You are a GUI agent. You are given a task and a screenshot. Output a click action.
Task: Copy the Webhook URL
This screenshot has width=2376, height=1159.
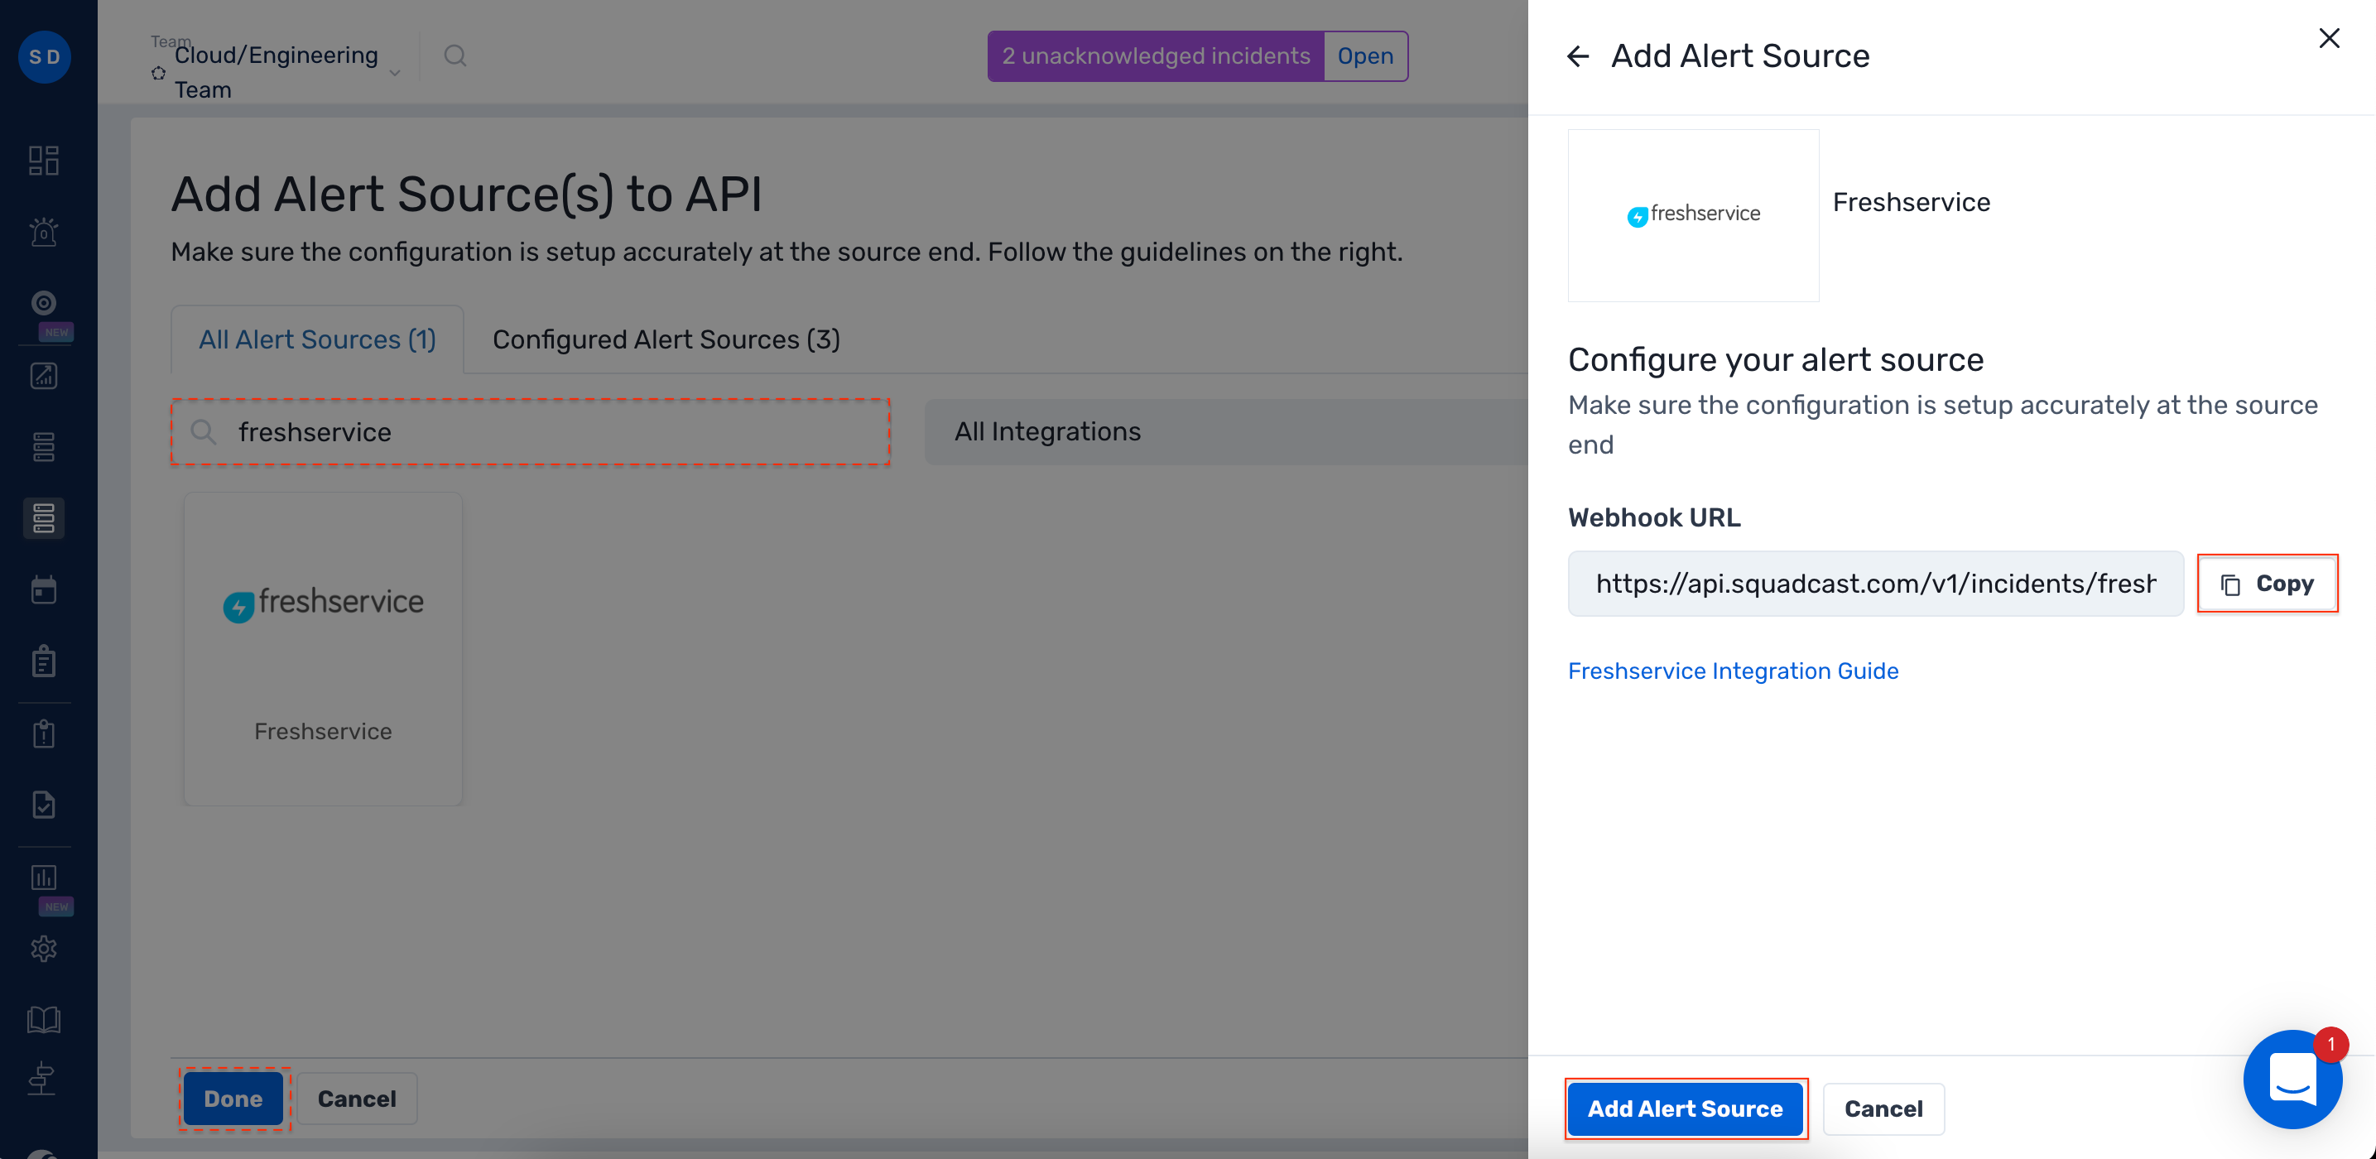click(x=2268, y=583)
